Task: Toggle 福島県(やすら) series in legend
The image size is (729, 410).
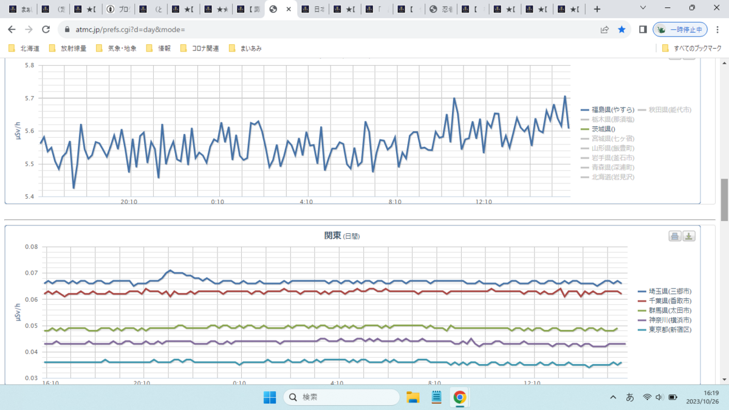Action: (x=607, y=110)
